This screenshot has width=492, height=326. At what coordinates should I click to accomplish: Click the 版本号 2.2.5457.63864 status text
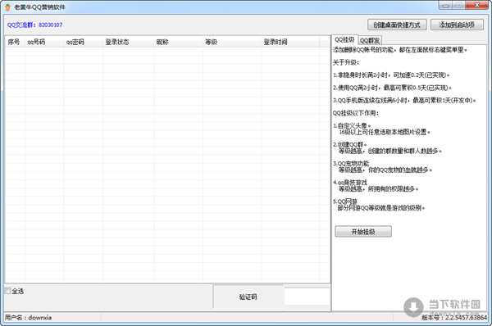[x=454, y=318]
